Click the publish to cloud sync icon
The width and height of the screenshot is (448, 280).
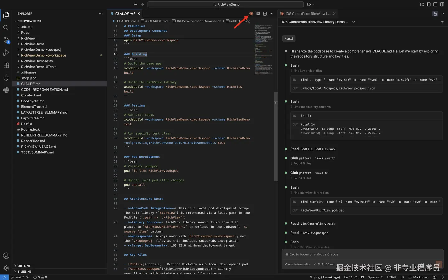point(27,277)
